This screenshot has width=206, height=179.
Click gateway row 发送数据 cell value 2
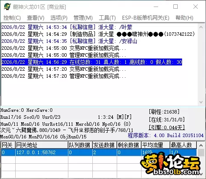[105, 152]
